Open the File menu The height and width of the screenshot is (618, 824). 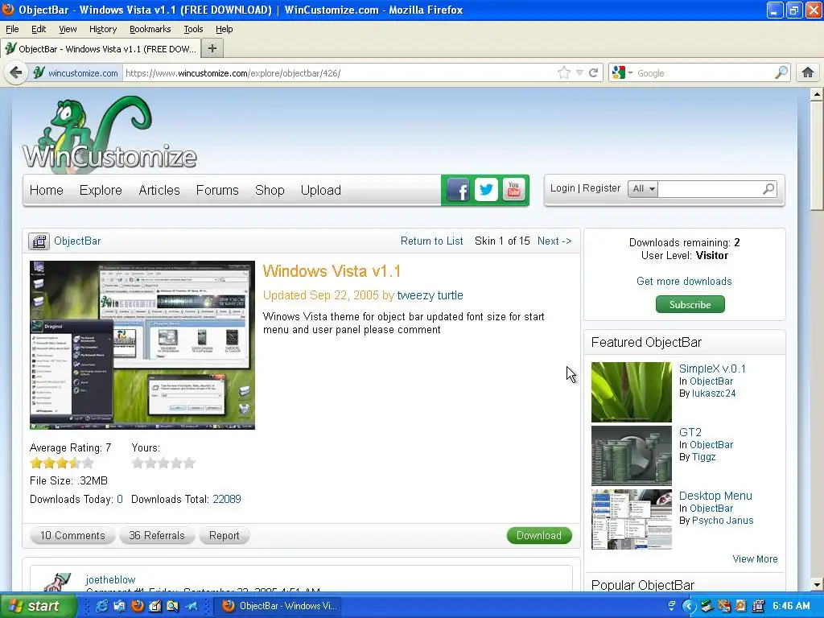click(x=12, y=29)
